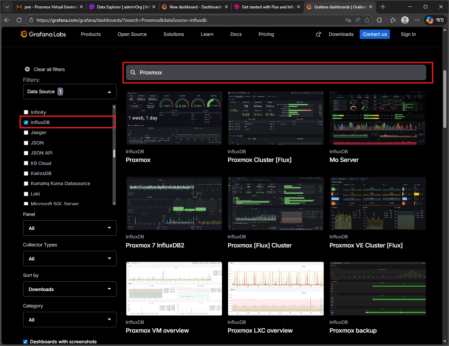The height and width of the screenshot is (346, 449).
Task: Toggle Dashboards with screenshots checkbox
Action: 25,342
